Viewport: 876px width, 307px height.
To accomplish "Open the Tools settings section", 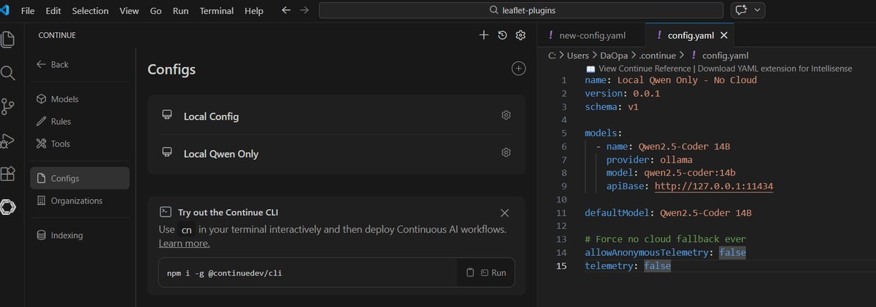I will tap(80, 144).
